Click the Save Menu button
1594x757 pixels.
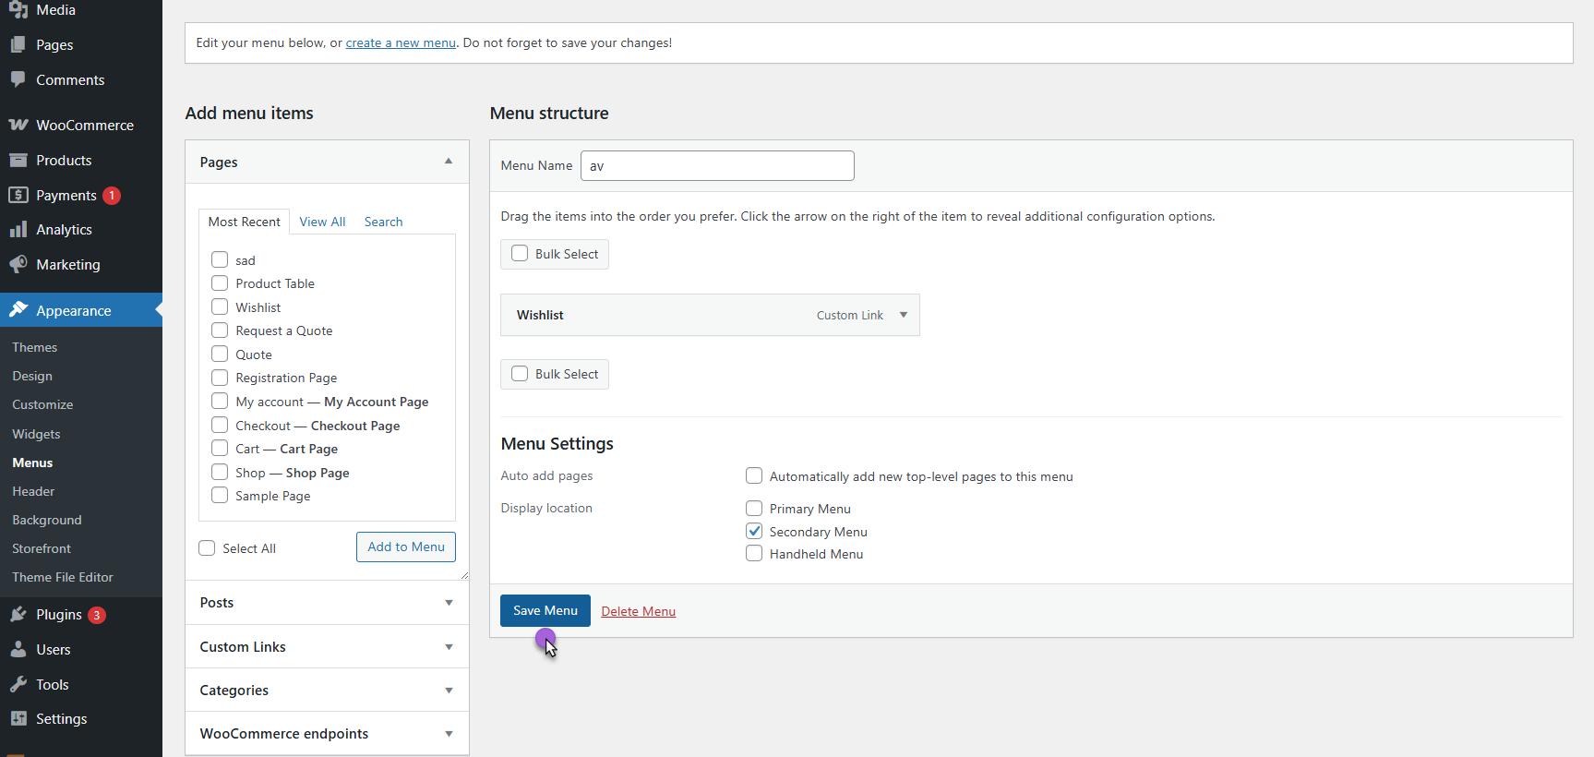point(545,611)
